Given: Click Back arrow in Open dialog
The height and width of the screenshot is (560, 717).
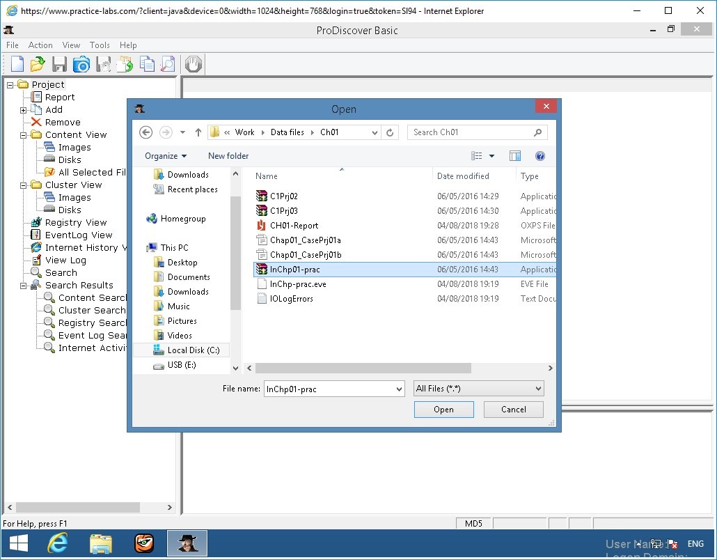Looking at the screenshot, I should coord(146,132).
